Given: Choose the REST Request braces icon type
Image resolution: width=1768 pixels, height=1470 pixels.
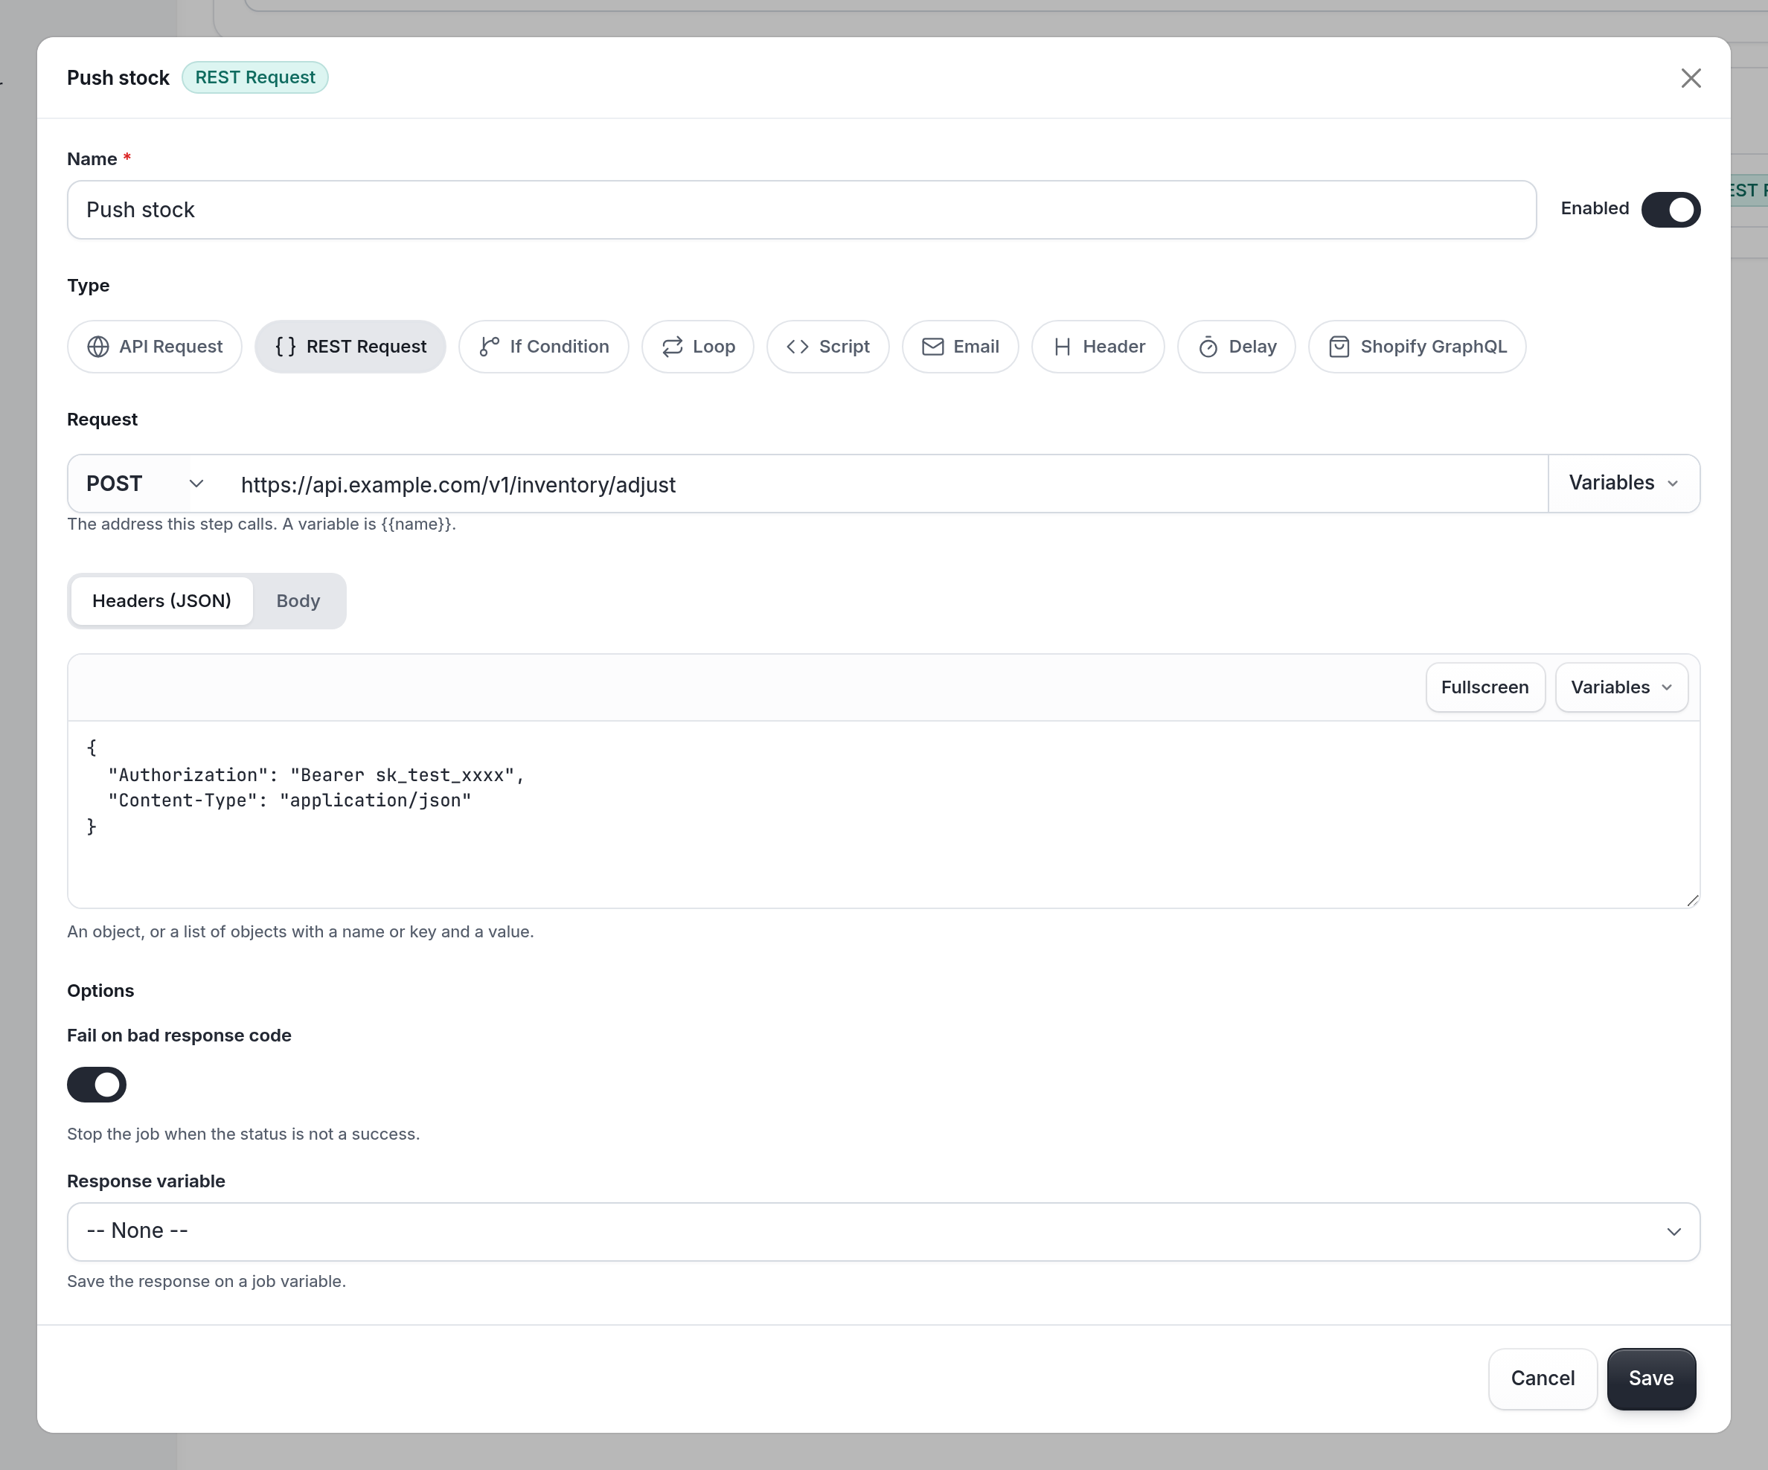Looking at the screenshot, I should tap(350, 347).
